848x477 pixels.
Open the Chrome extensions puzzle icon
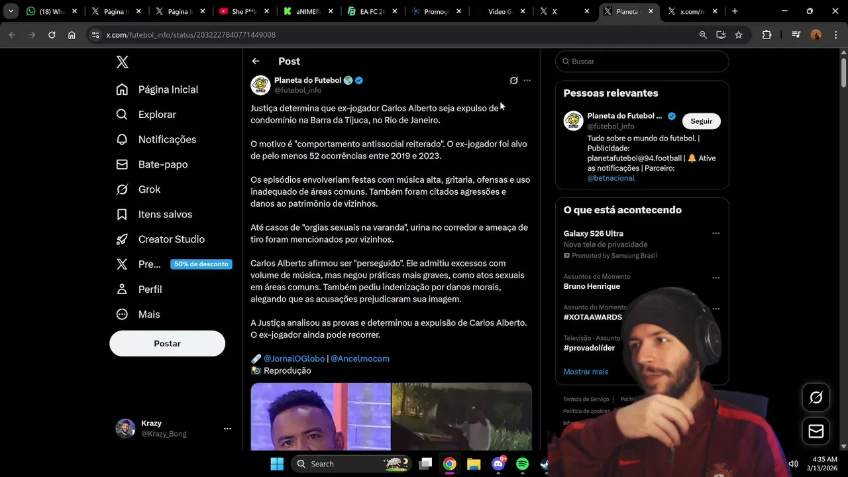pos(767,34)
